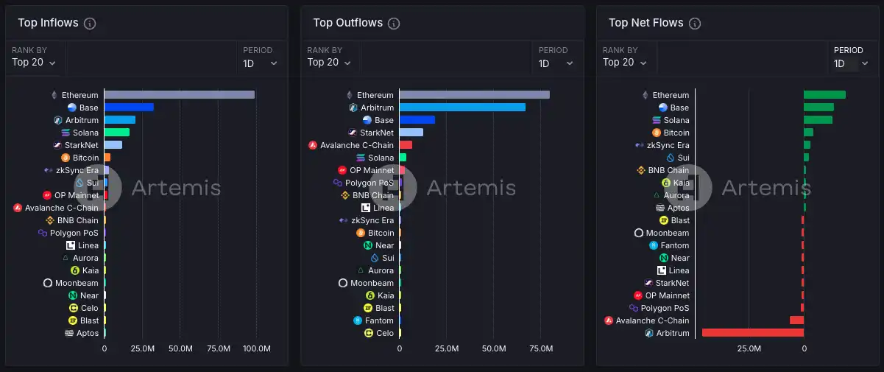Select the red Arbitrum bar in Net Flows

tap(752, 333)
